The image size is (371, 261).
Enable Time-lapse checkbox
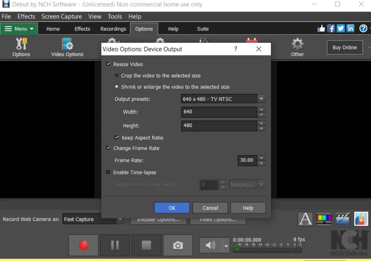coord(108,172)
